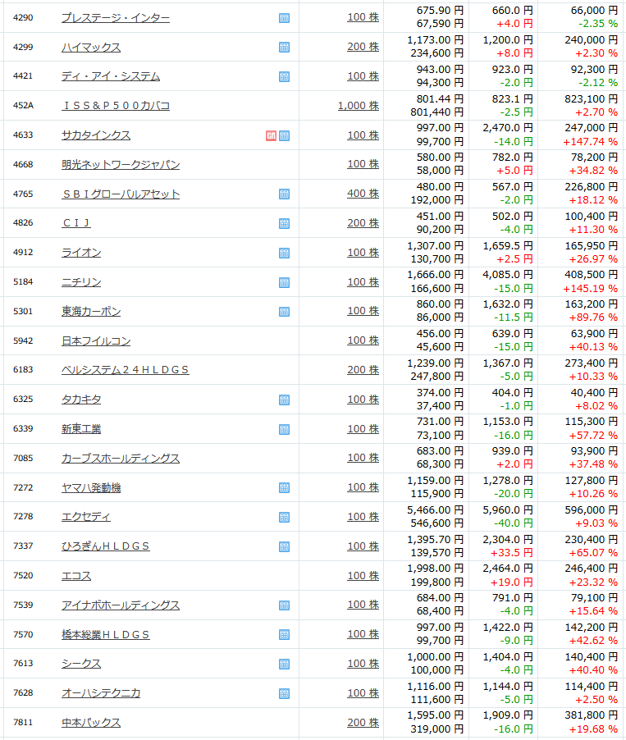Click the calendar icon beside ライオン
Image resolution: width=626 pixels, height=740 pixels.
pos(284,253)
